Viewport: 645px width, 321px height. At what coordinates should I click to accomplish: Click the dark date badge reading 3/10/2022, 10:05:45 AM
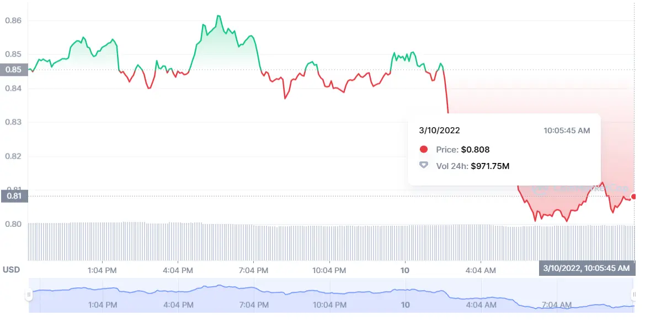click(x=587, y=268)
